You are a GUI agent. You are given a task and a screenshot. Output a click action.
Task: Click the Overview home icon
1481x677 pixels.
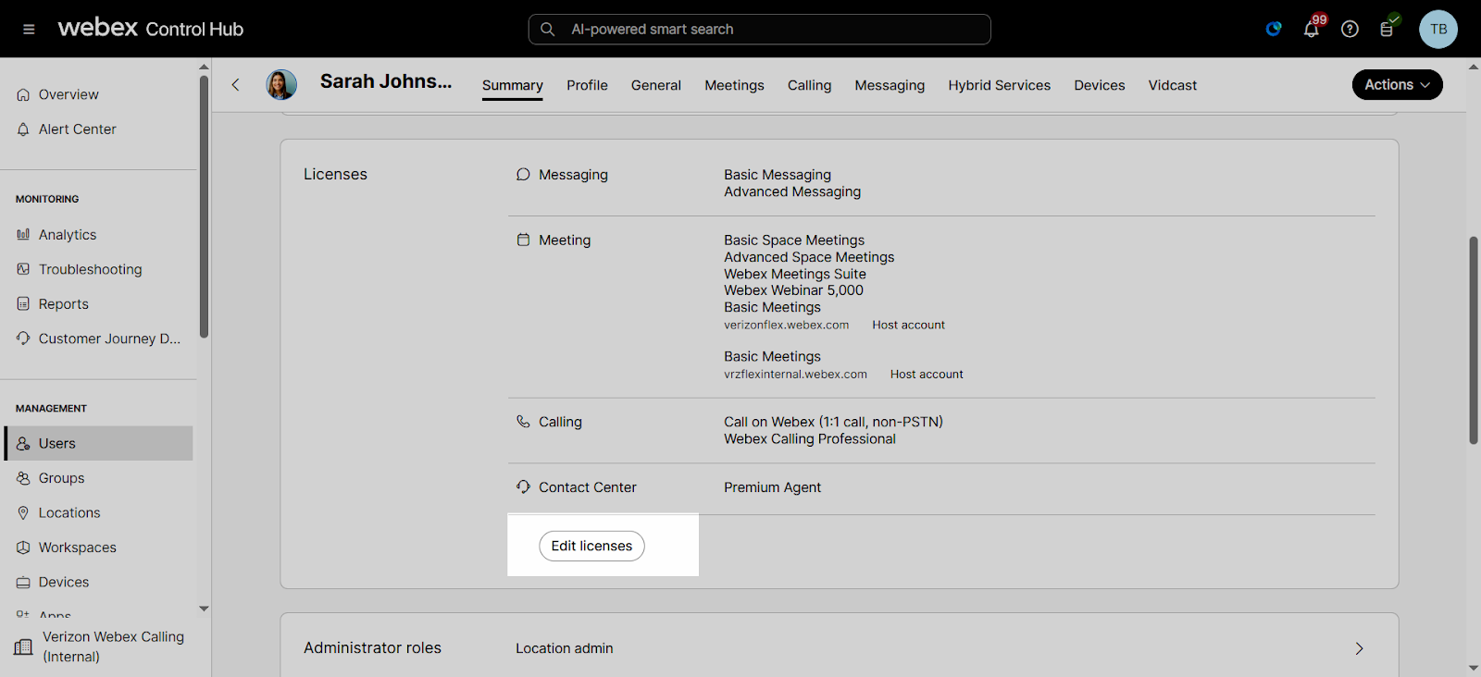(23, 95)
